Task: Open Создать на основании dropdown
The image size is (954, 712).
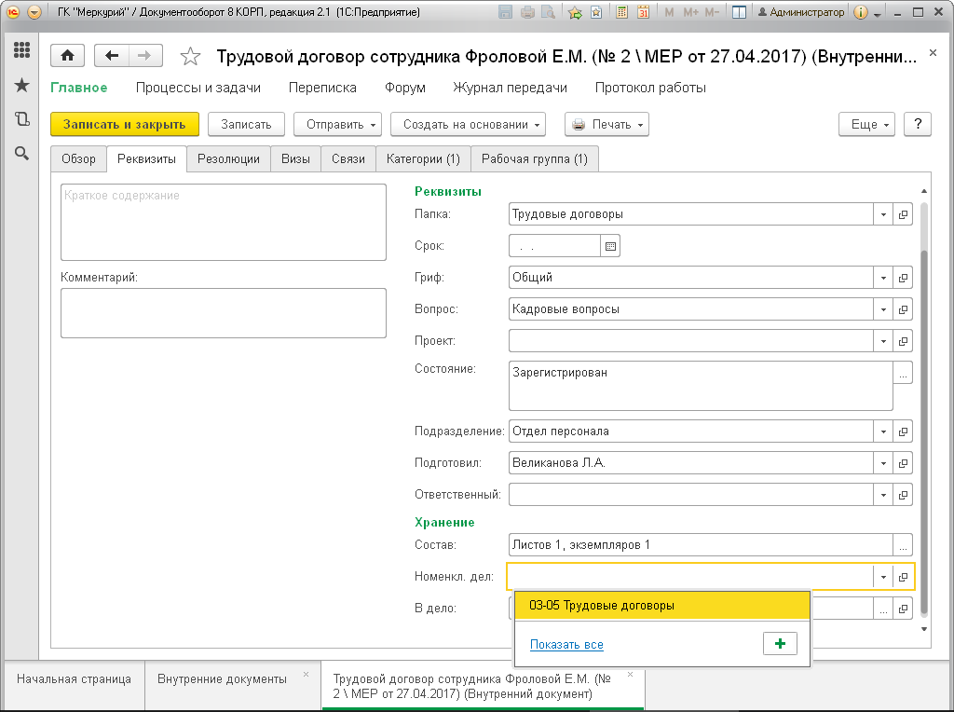Action: point(468,124)
